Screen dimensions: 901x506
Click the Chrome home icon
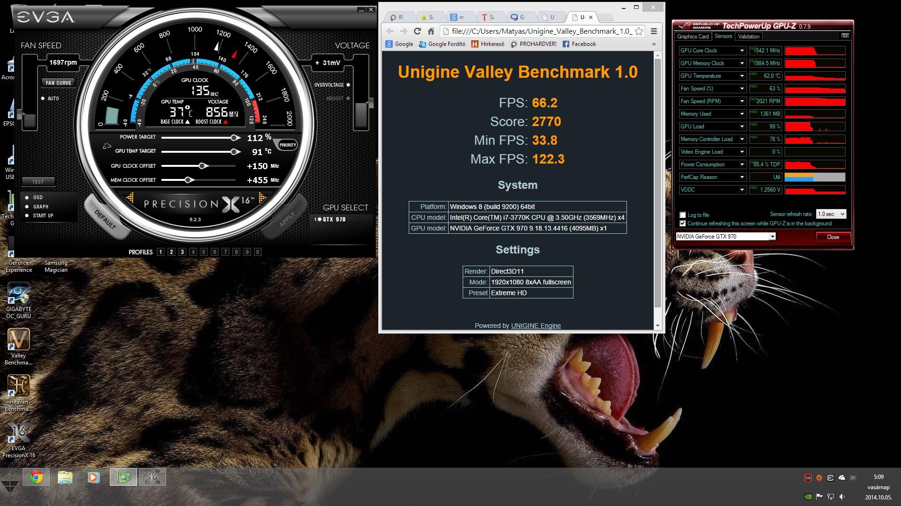click(431, 31)
